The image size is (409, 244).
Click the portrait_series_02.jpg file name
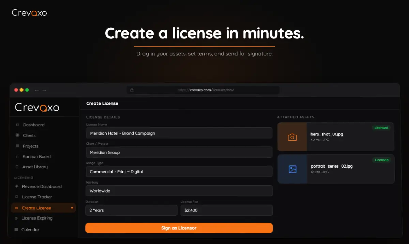[332, 166]
